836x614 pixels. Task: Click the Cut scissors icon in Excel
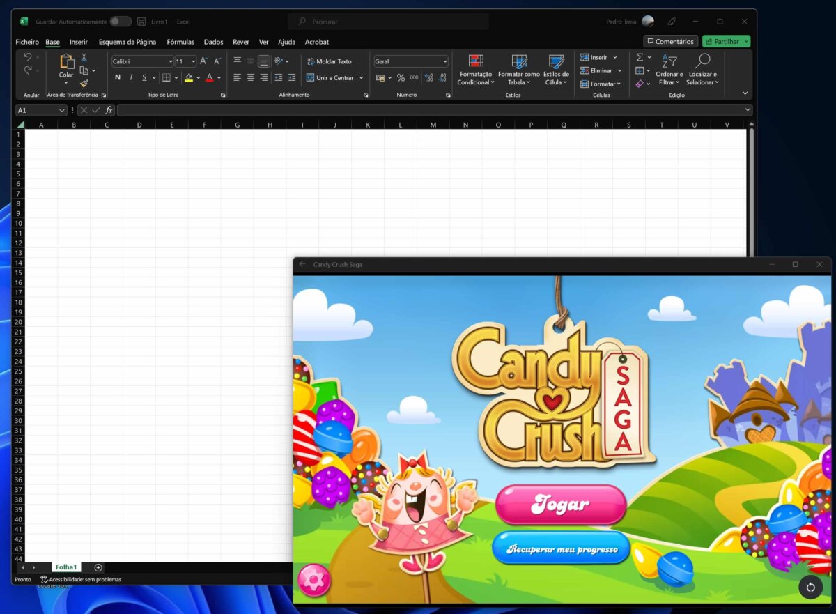tap(84, 57)
